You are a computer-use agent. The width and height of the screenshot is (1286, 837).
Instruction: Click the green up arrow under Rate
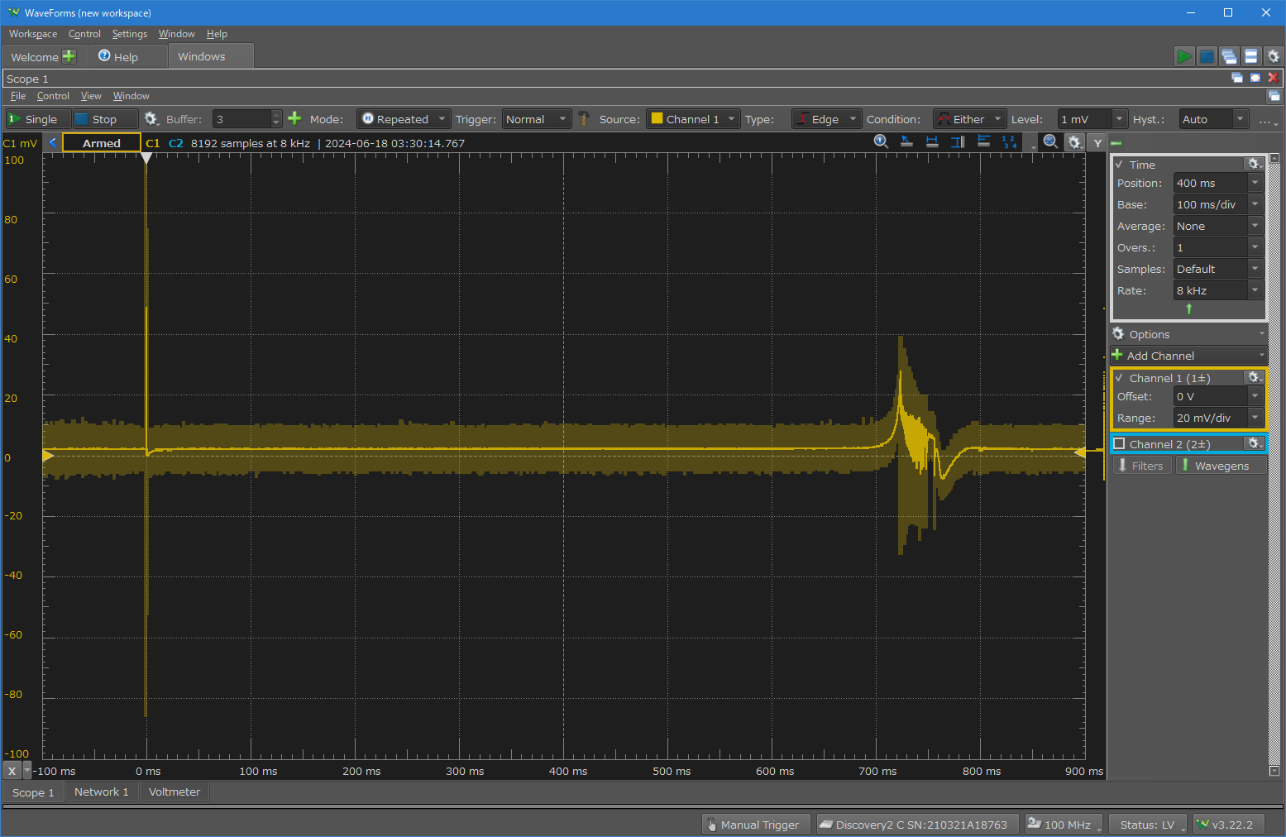(x=1189, y=309)
